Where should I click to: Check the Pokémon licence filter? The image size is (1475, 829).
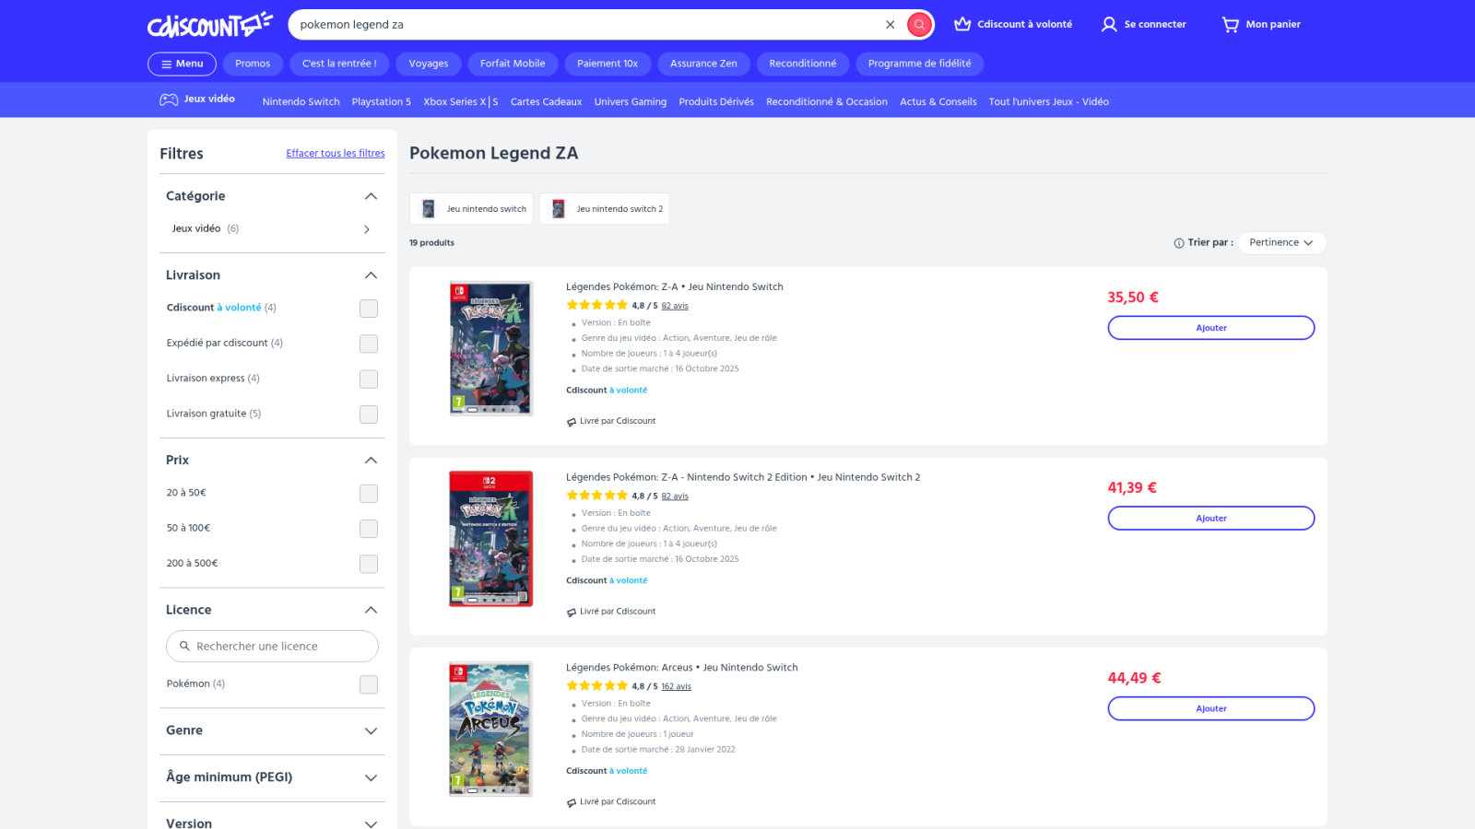(x=369, y=684)
